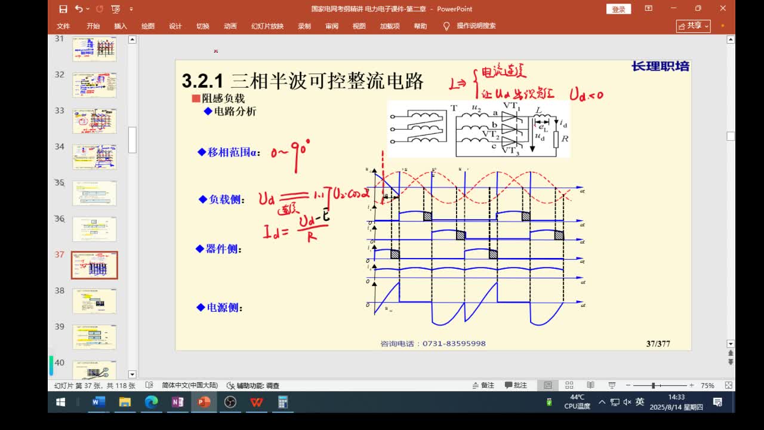
Task: Toggle the 备注 notes pane
Action: 483,386
